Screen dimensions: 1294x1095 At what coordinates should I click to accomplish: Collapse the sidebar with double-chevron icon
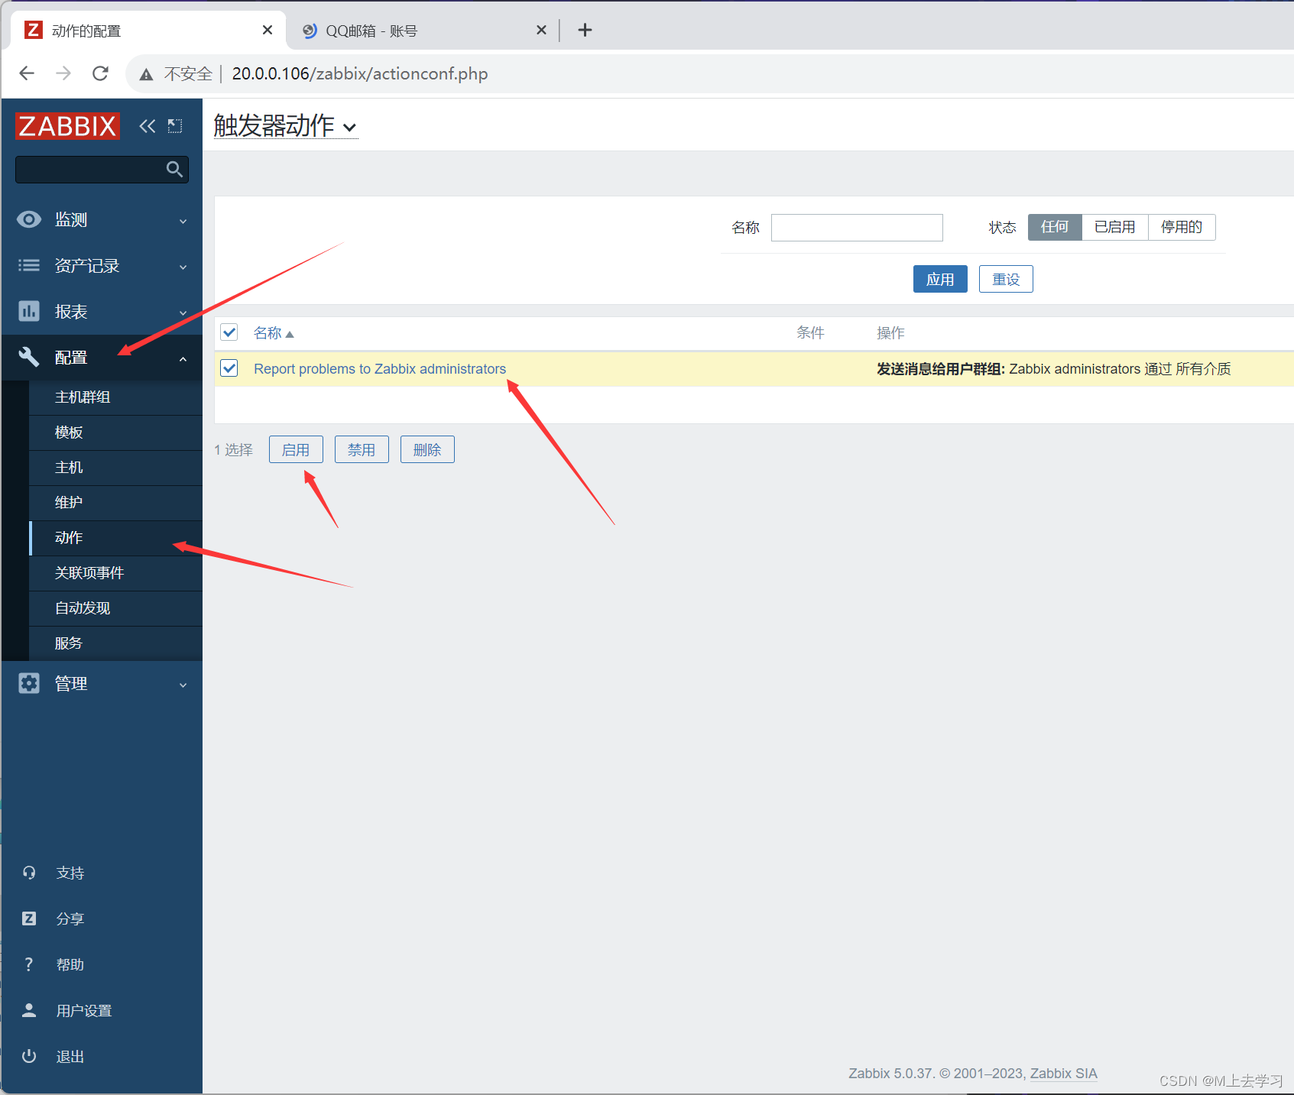[x=147, y=126]
